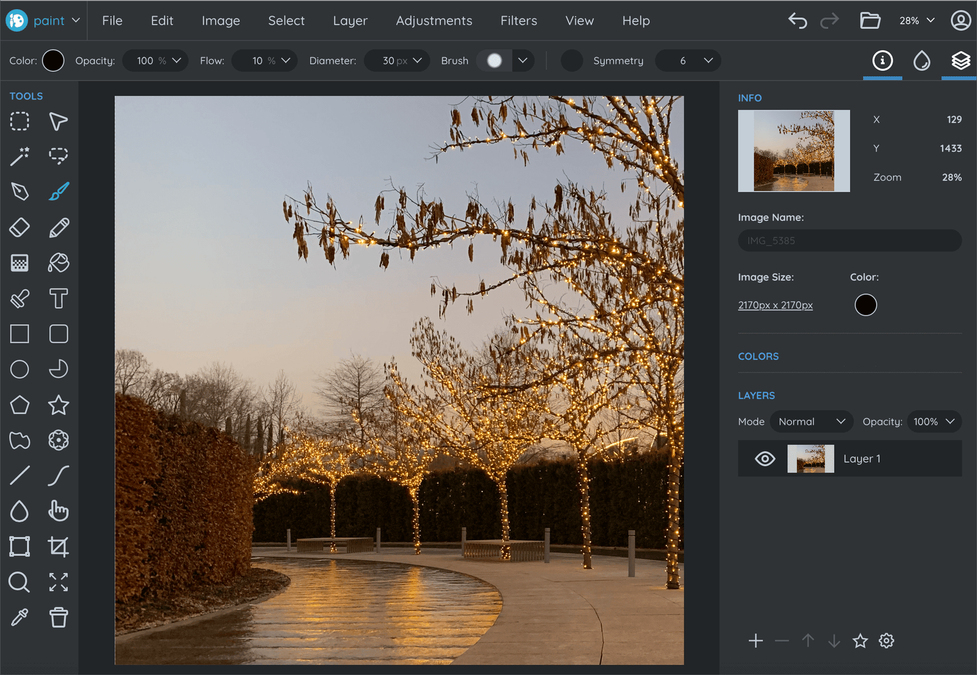Open the Adjustments menu
The height and width of the screenshot is (675, 977).
pos(434,21)
